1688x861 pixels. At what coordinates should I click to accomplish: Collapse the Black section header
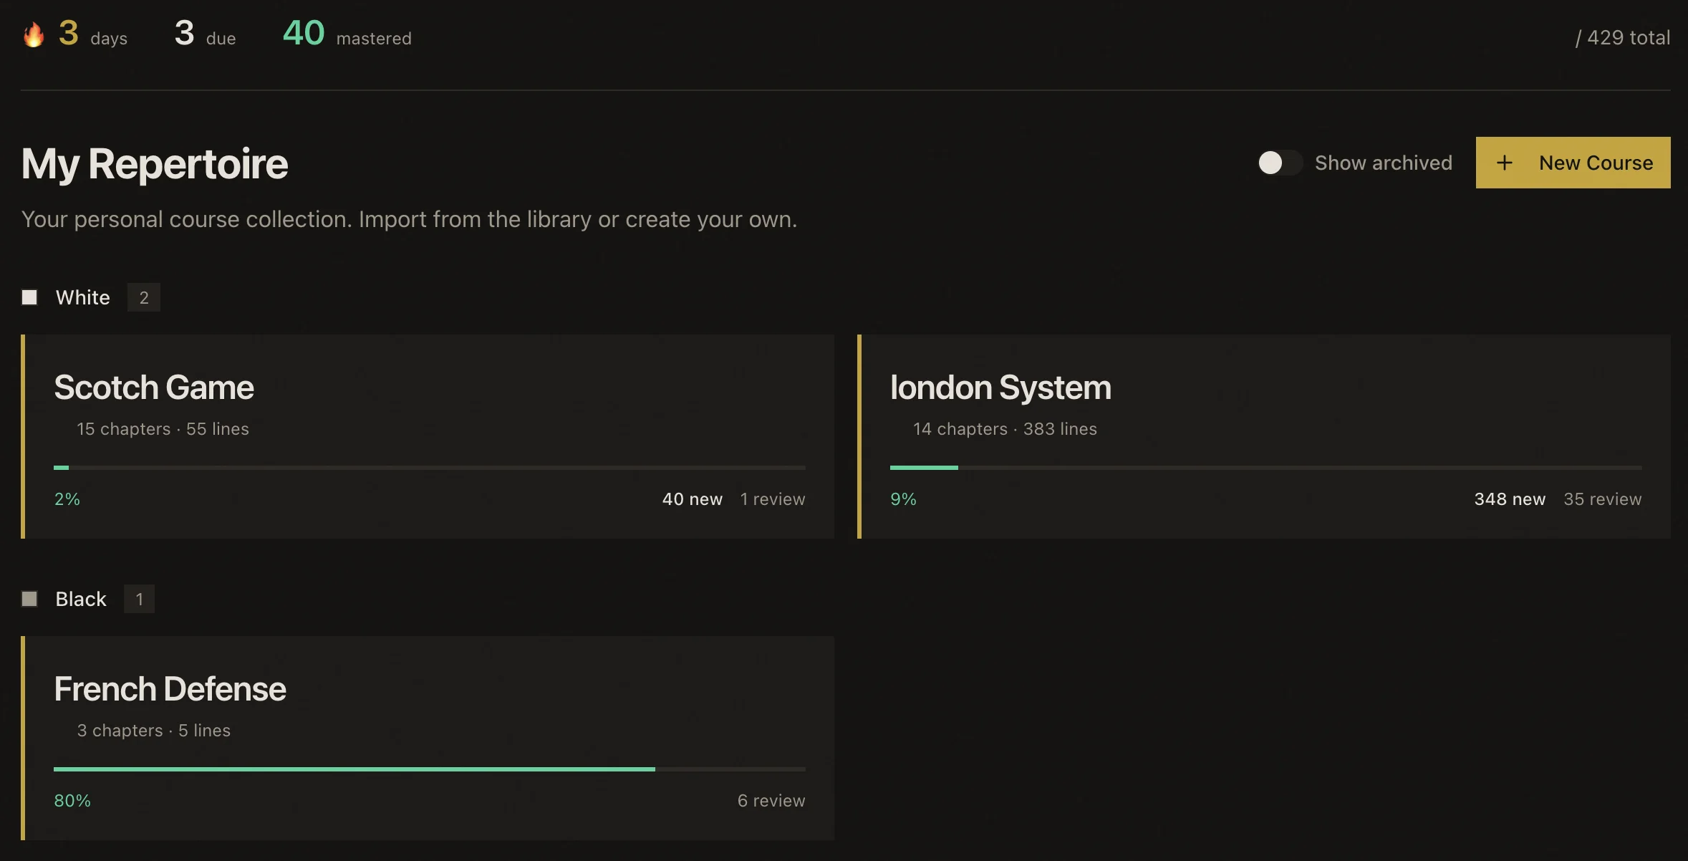[x=81, y=599]
